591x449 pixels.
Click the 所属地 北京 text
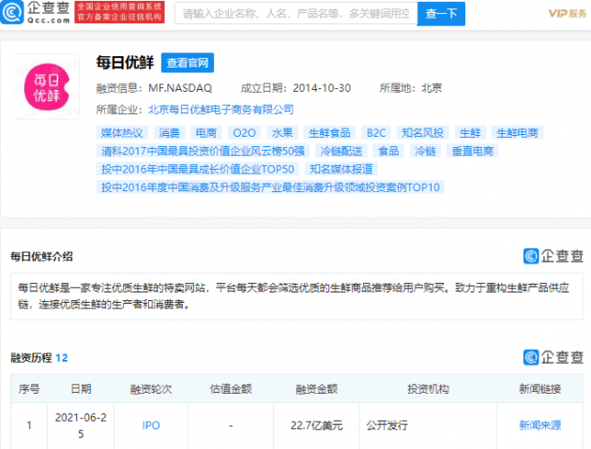click(x=411, y=88)
